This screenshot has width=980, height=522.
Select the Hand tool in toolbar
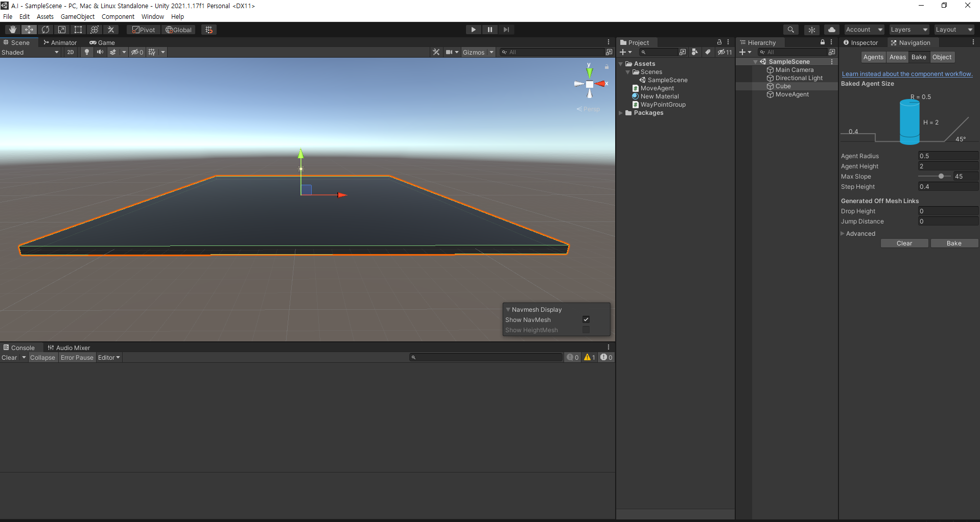pyautogui.click(x=13, y=30)
